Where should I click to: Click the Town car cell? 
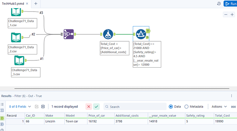(76, 121)
